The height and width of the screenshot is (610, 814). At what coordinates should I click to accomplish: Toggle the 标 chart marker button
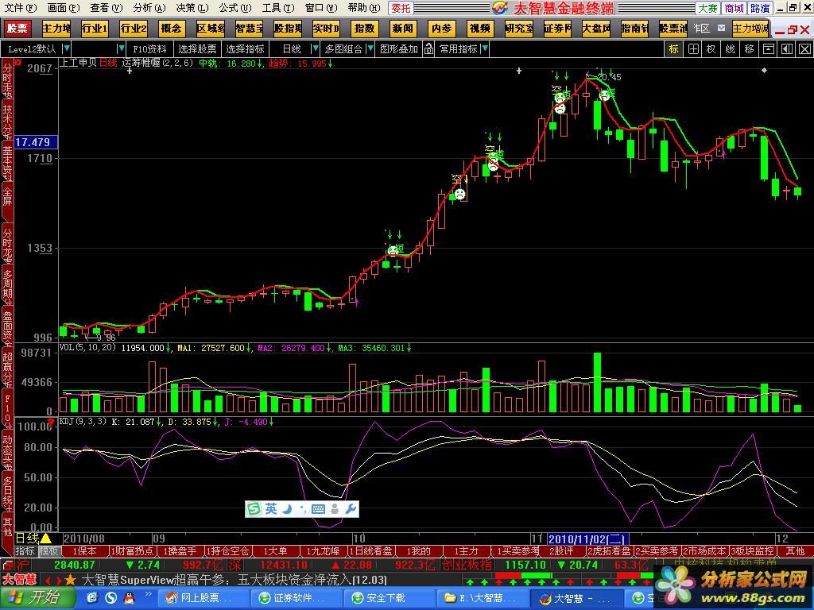674,48
